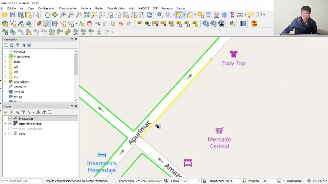
Task: Click the Refresh map canvas icon
Action: 149,15
